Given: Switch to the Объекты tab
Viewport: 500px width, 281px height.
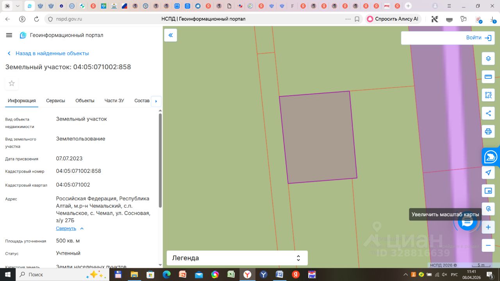Looking at the screenshot, I should [x=85, y=100].
